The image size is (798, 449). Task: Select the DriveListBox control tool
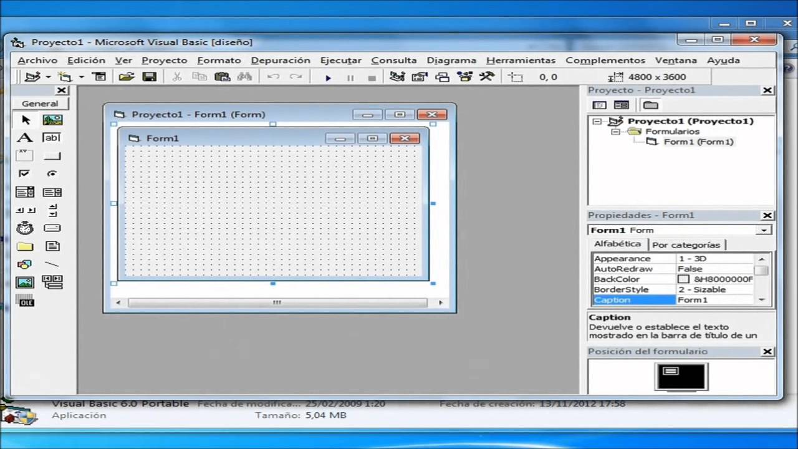(x=52, y=228)
